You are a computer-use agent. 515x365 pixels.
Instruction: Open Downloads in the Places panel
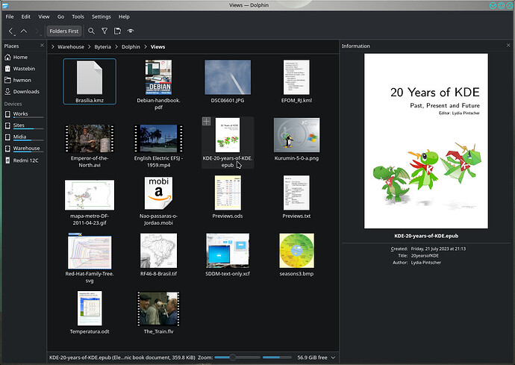pos(26,92)
